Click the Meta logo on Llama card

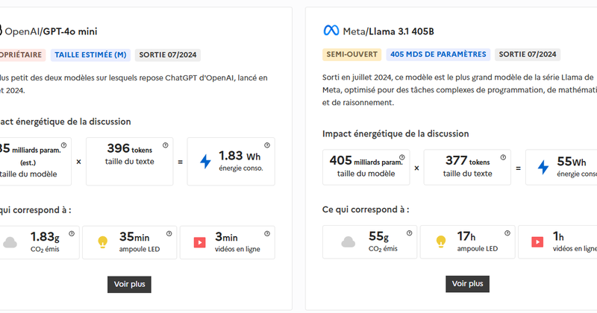[331, 31]
